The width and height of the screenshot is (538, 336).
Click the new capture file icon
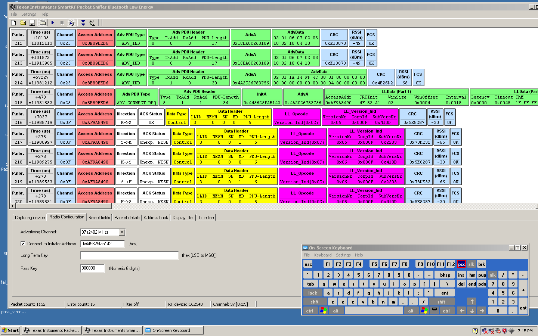click(13, 23)
